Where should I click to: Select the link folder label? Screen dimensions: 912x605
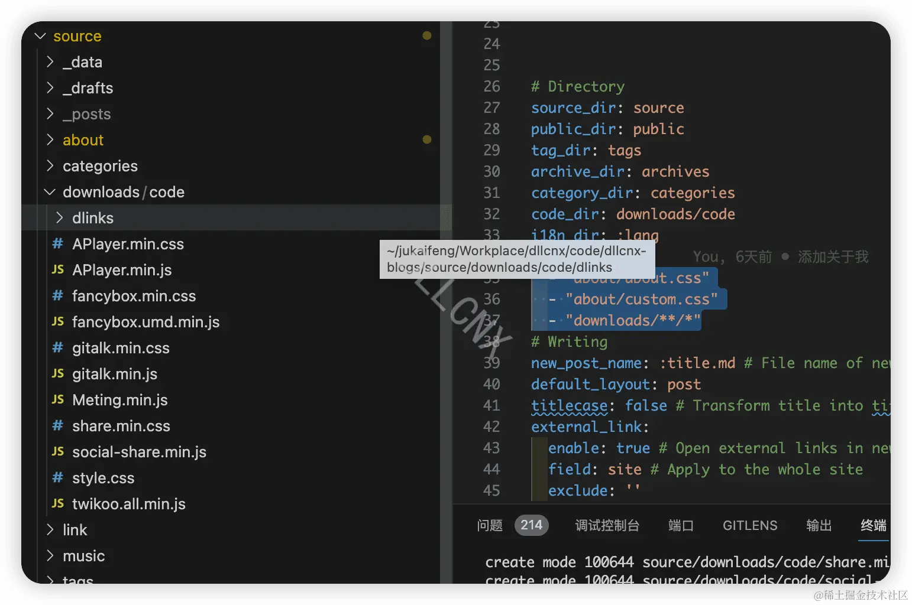(75, 530)
